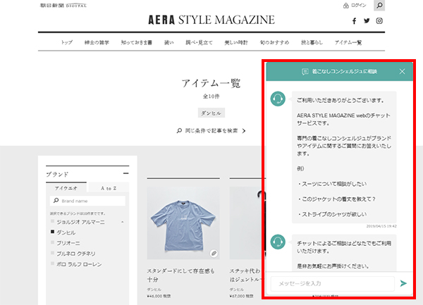
Task: Click the AERA STYLE MAGAZINE logo
Action: click(211, 20)
